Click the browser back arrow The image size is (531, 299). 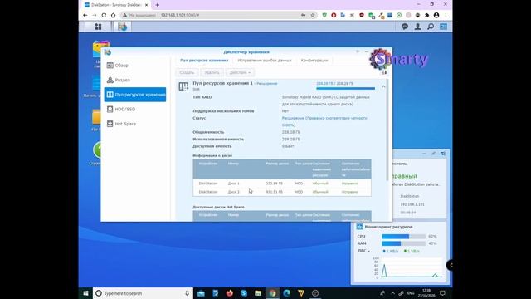click(85, 15)
